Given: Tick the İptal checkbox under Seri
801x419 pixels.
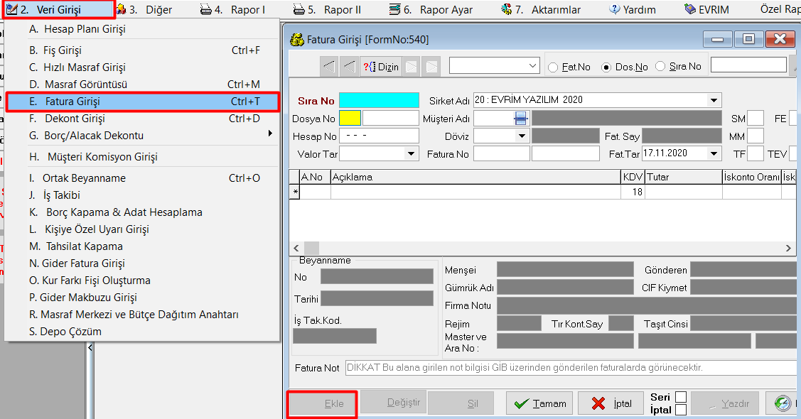Looking at the screenshot, I should tap(680, 409).
